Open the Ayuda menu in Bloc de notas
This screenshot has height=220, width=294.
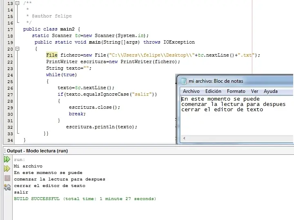(271, 91)
